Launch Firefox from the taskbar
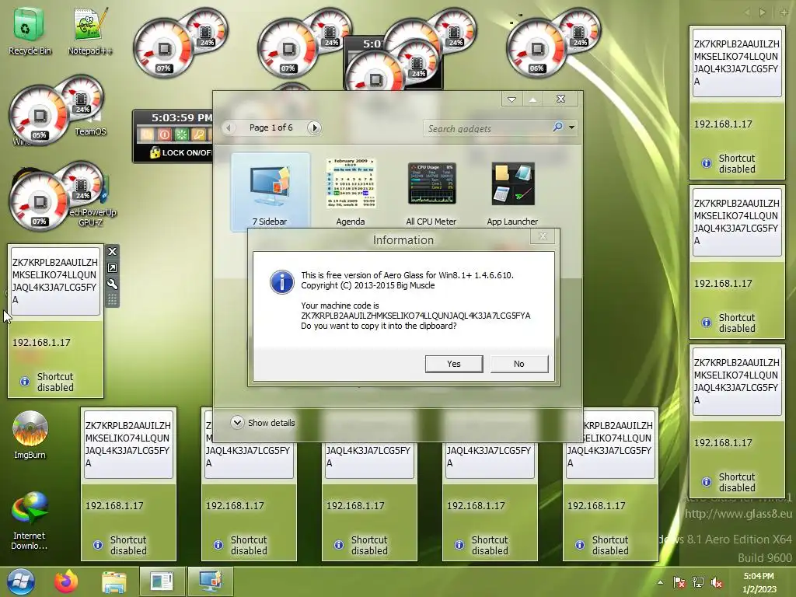This screenshot has width=796, height=597. pos(67,581)
